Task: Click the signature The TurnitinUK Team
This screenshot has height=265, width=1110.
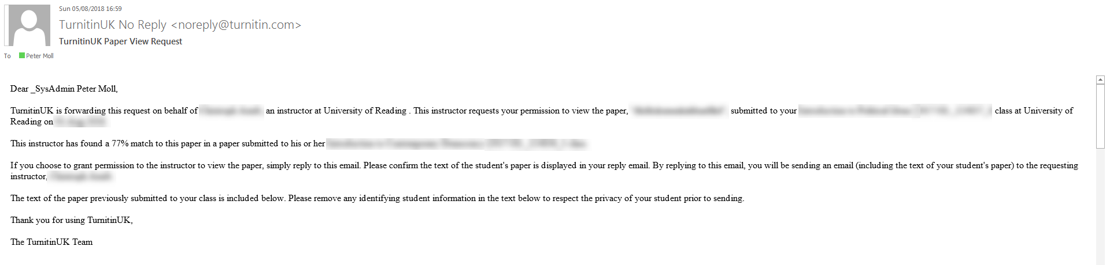Action: pyautogui.click(x=51, y=242)
